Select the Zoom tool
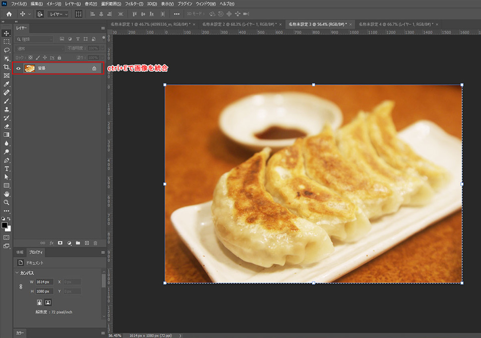The image size is (481, 338). click(6, 202)
